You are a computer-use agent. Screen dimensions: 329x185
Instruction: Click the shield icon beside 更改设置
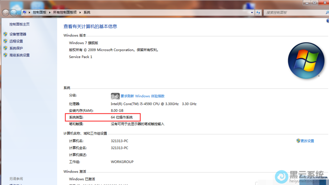298,141
